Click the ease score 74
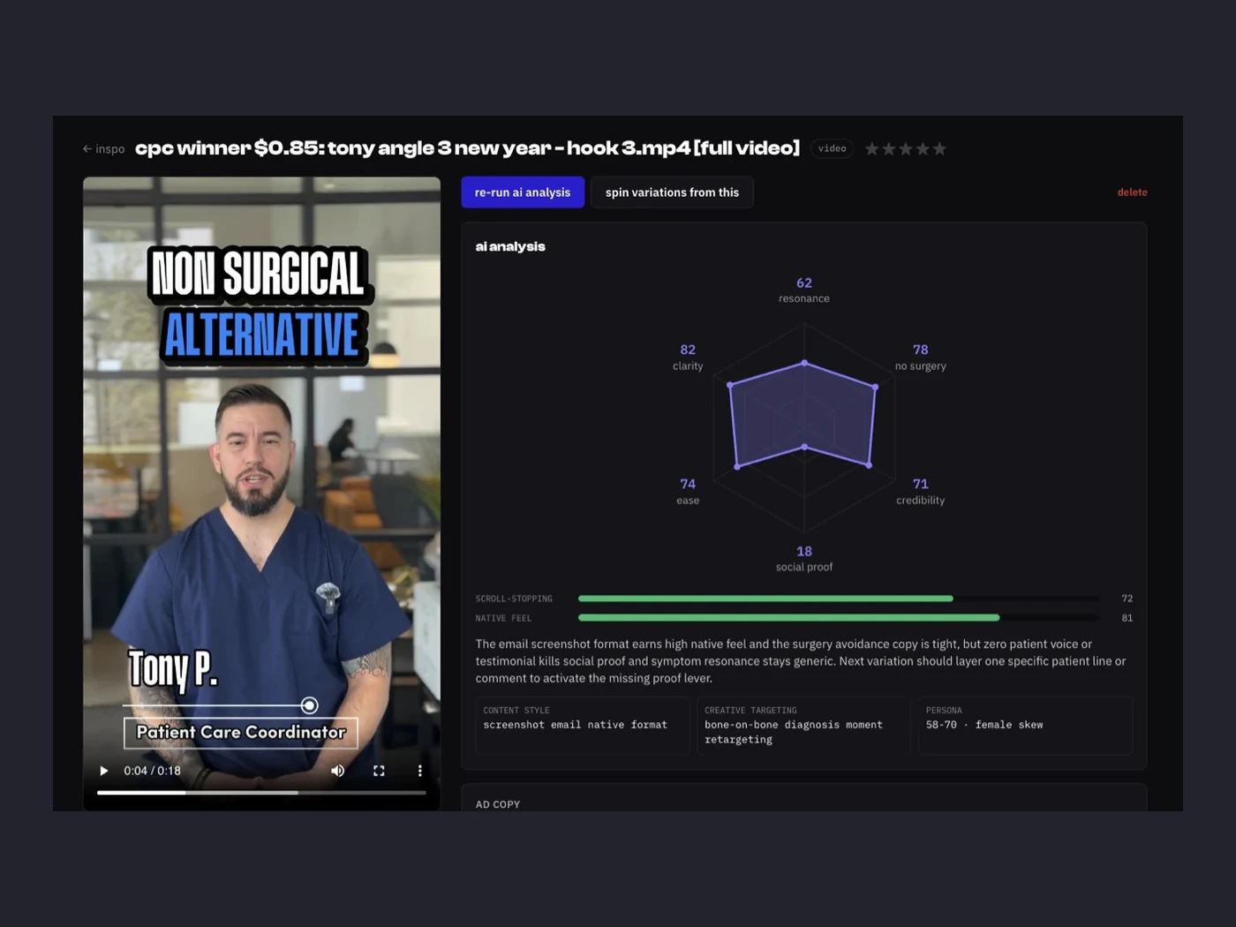Screen dimensions: 1236x927 (688, 485)
